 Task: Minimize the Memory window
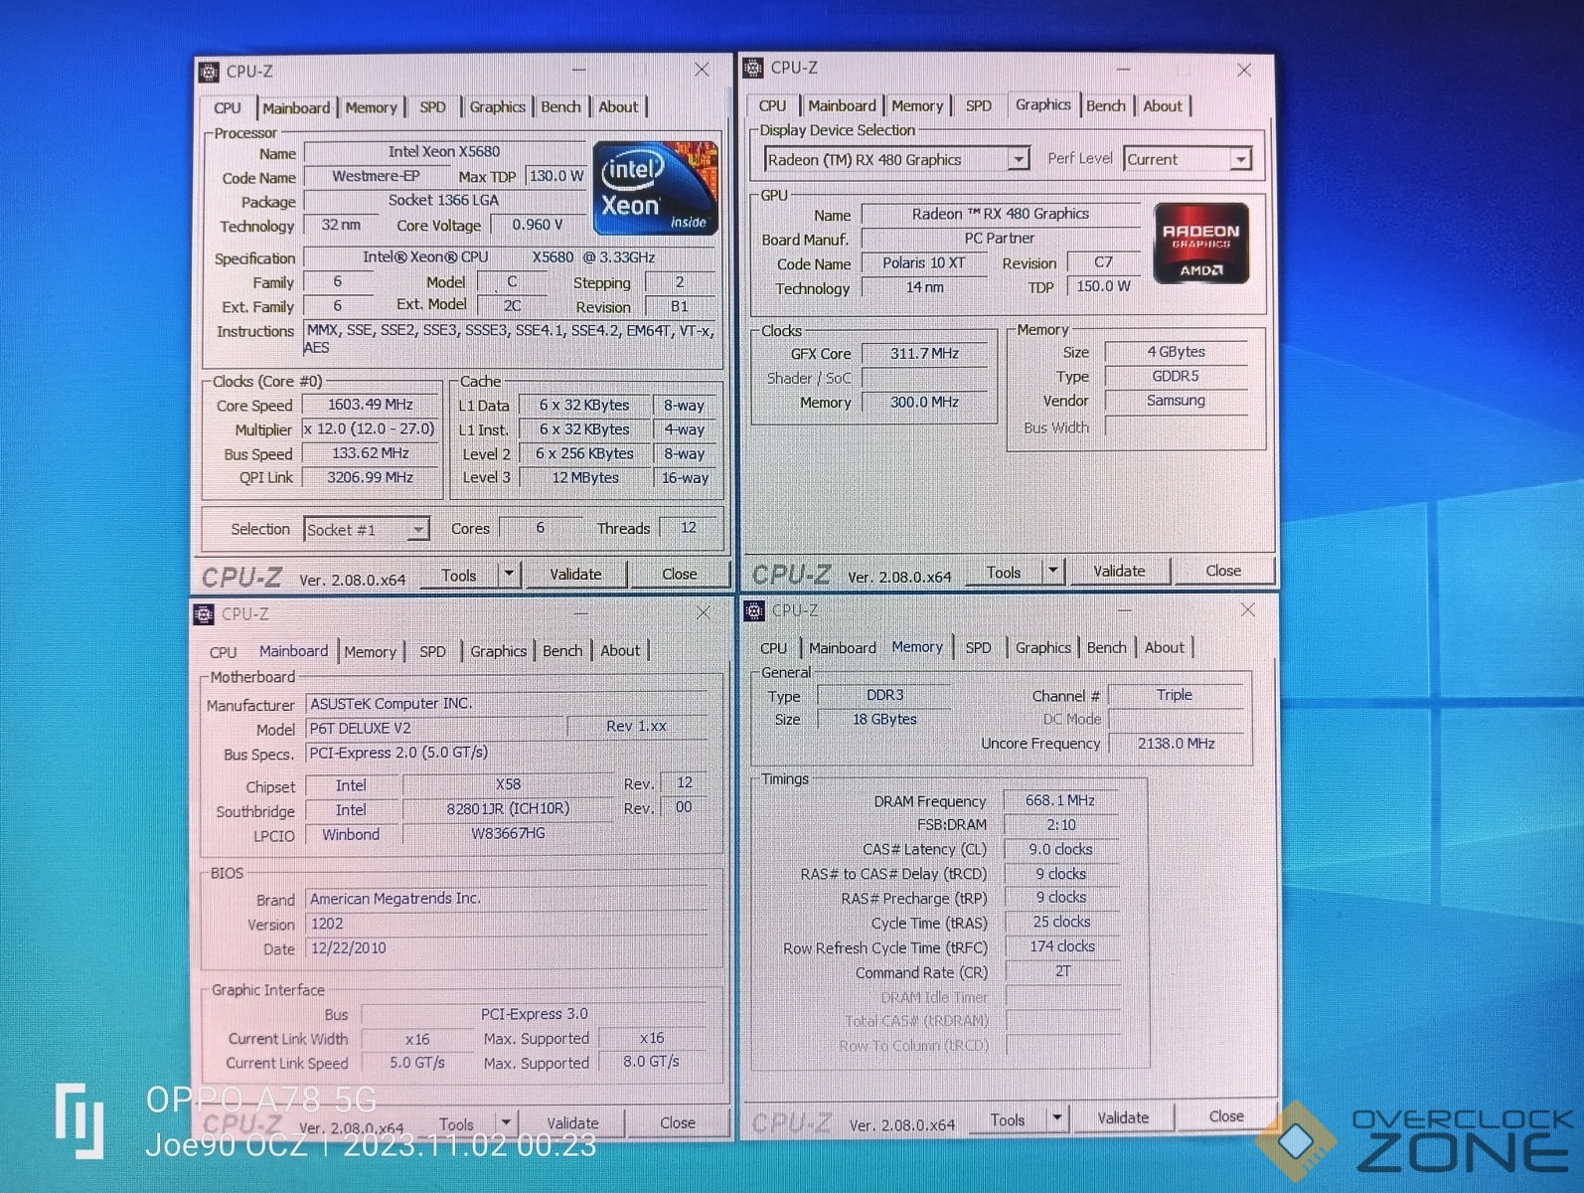[x=1125, y=609]
